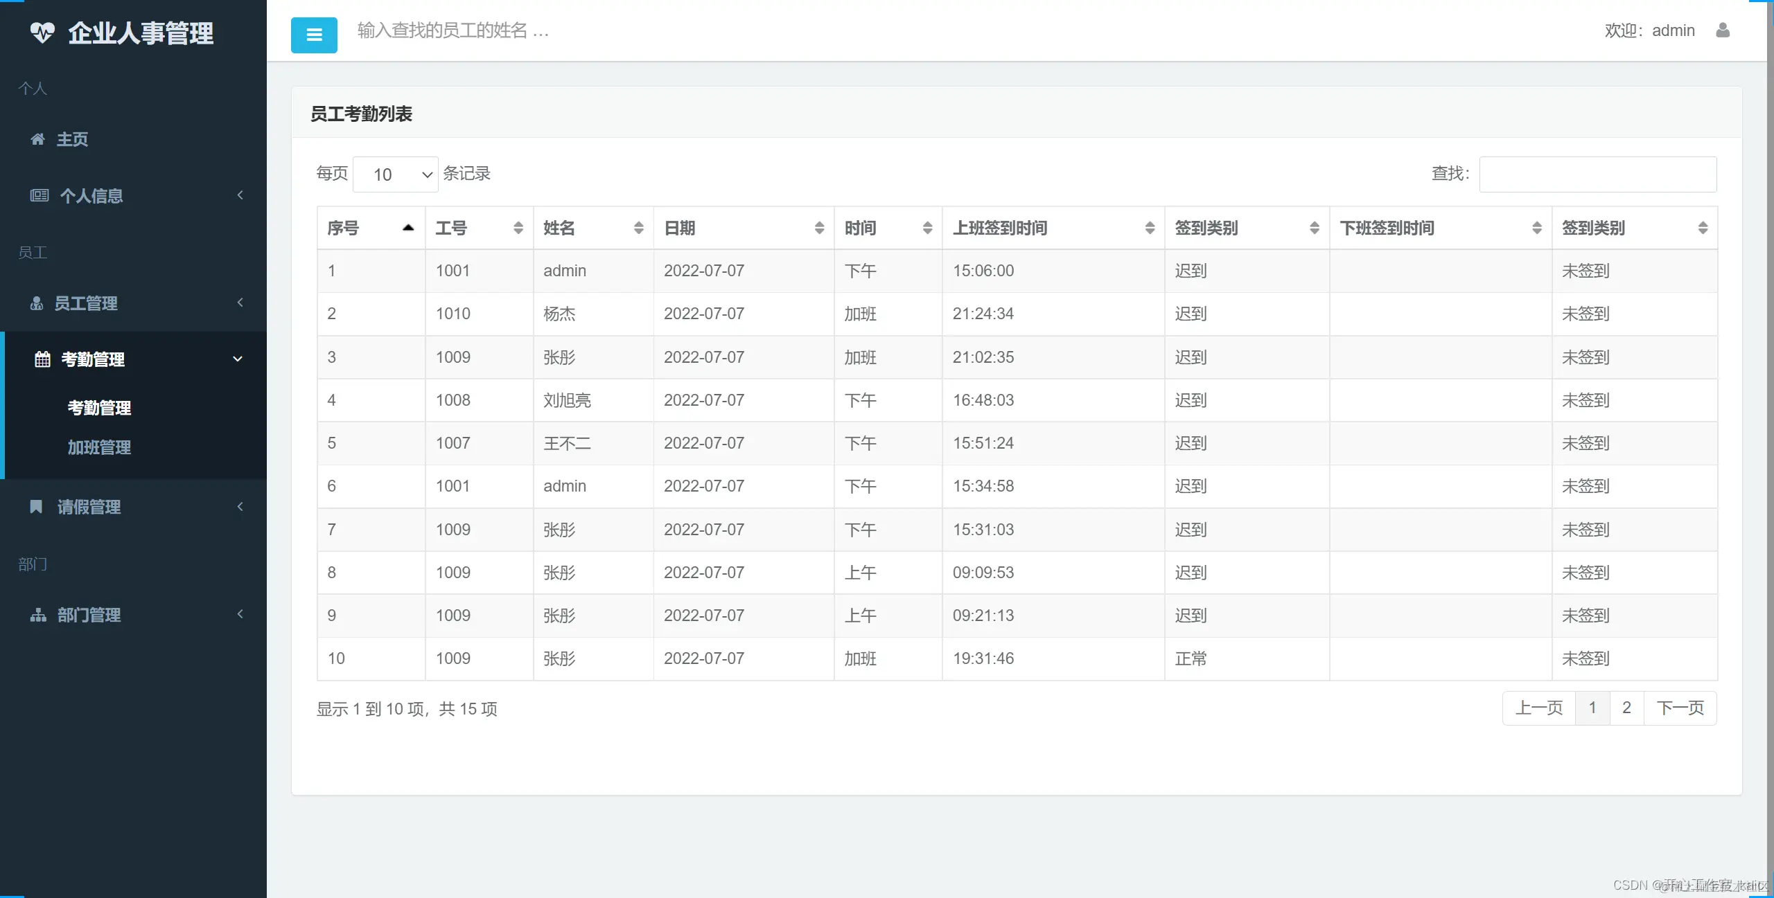Click the heartbeat logo icon

point(42,33)
